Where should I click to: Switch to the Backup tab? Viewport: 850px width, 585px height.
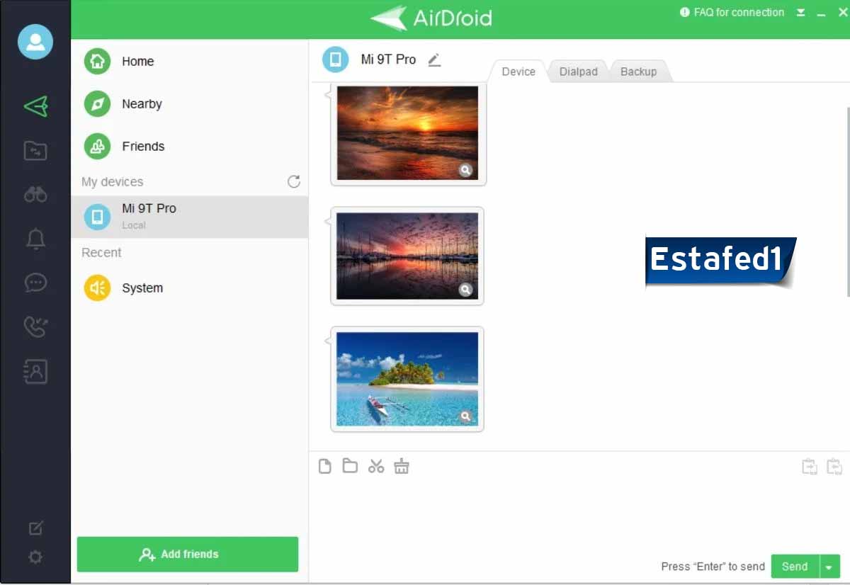(x=638, y=72)
